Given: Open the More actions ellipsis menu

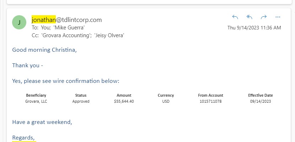Looking at the screenshot, I should coord(278,17).
